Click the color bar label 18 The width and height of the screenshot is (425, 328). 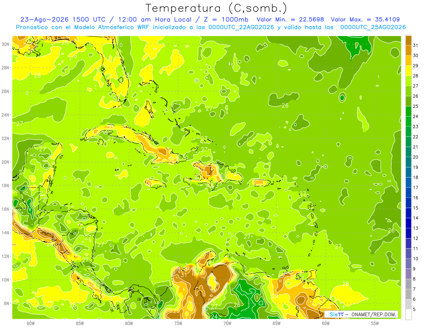tap(415, 177)
